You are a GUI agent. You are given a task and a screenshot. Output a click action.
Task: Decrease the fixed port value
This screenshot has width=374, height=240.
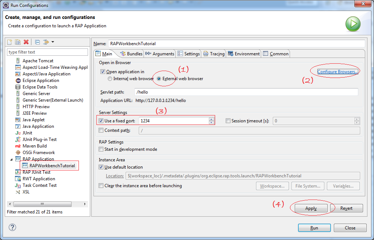click(x=211, y=122)
